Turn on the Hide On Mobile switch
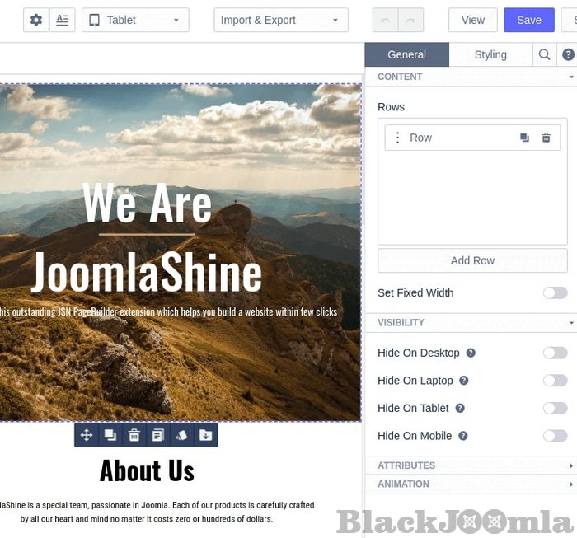The width and height of the screenshot is (577, 538). click(x=555, y=436)
